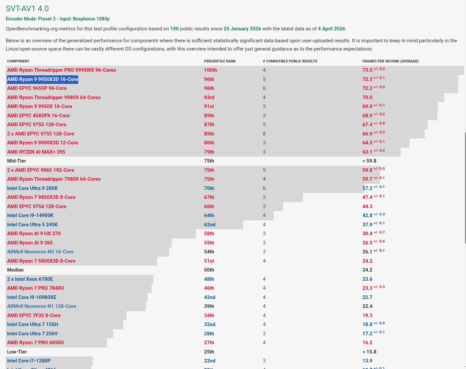Select the 37.9 FPS value
This screenshot has width=466, height=369.
[x=367, y=225]
